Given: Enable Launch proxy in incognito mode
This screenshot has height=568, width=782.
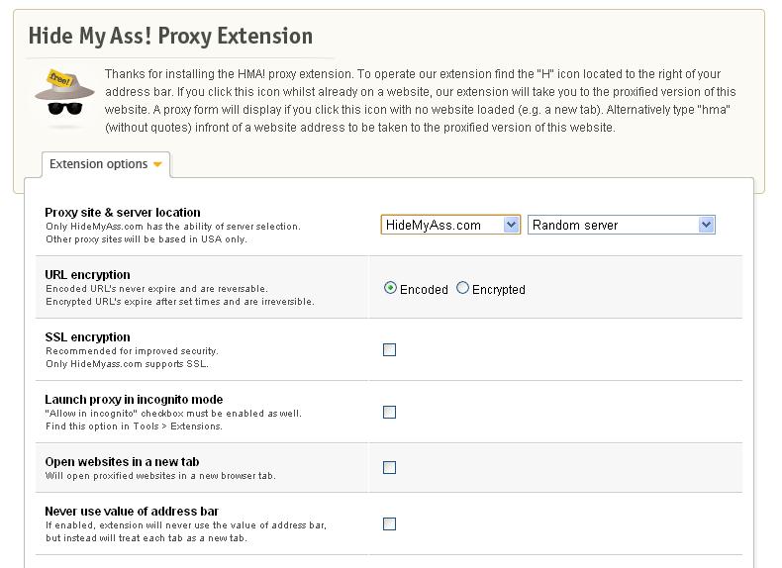Looking at the screenshot, I should (x=389, y=412).
